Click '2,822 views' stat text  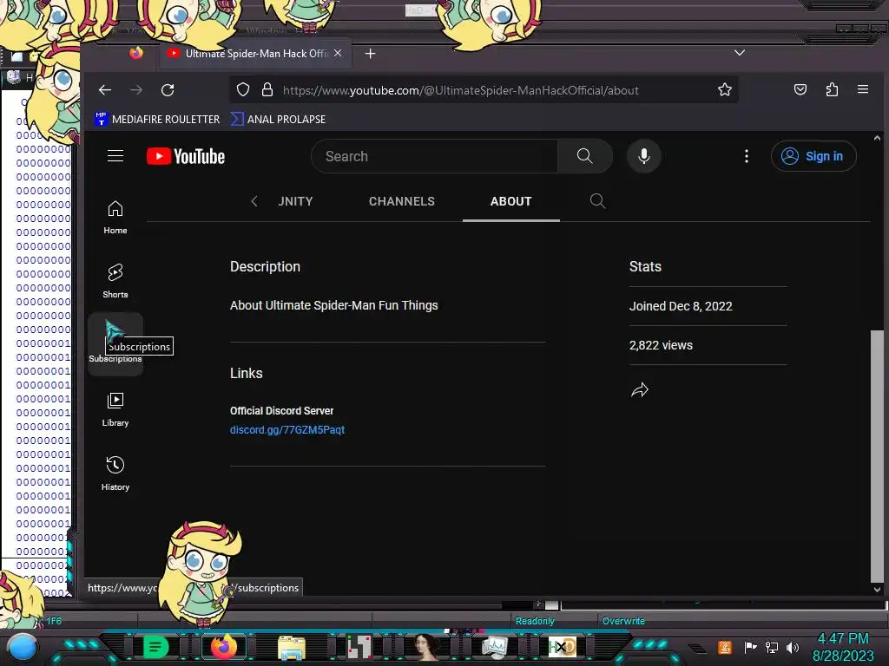click(661, 345)
